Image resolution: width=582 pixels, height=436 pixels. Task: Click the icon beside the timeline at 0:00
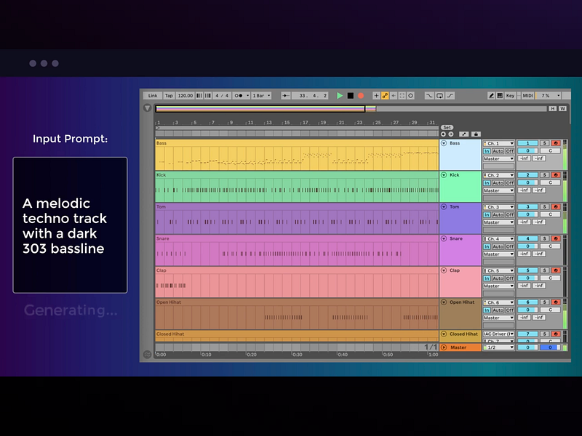click(x=147, y=355)
